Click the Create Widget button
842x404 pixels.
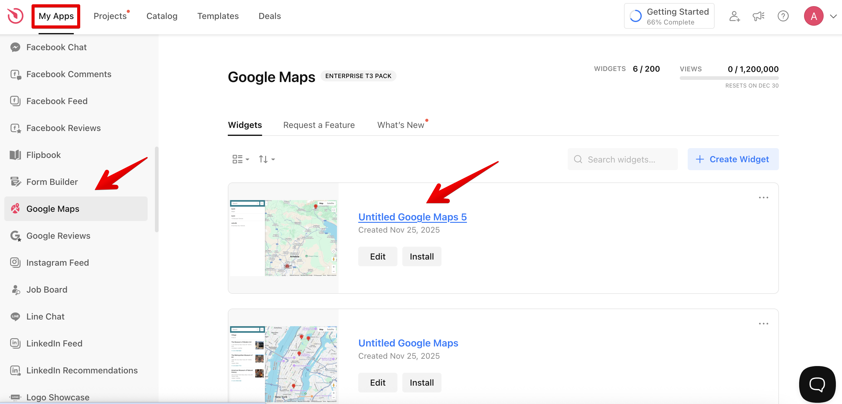[x=733, y=159]
